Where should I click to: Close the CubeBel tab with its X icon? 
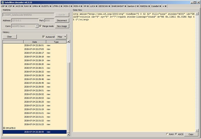(160, 6)
